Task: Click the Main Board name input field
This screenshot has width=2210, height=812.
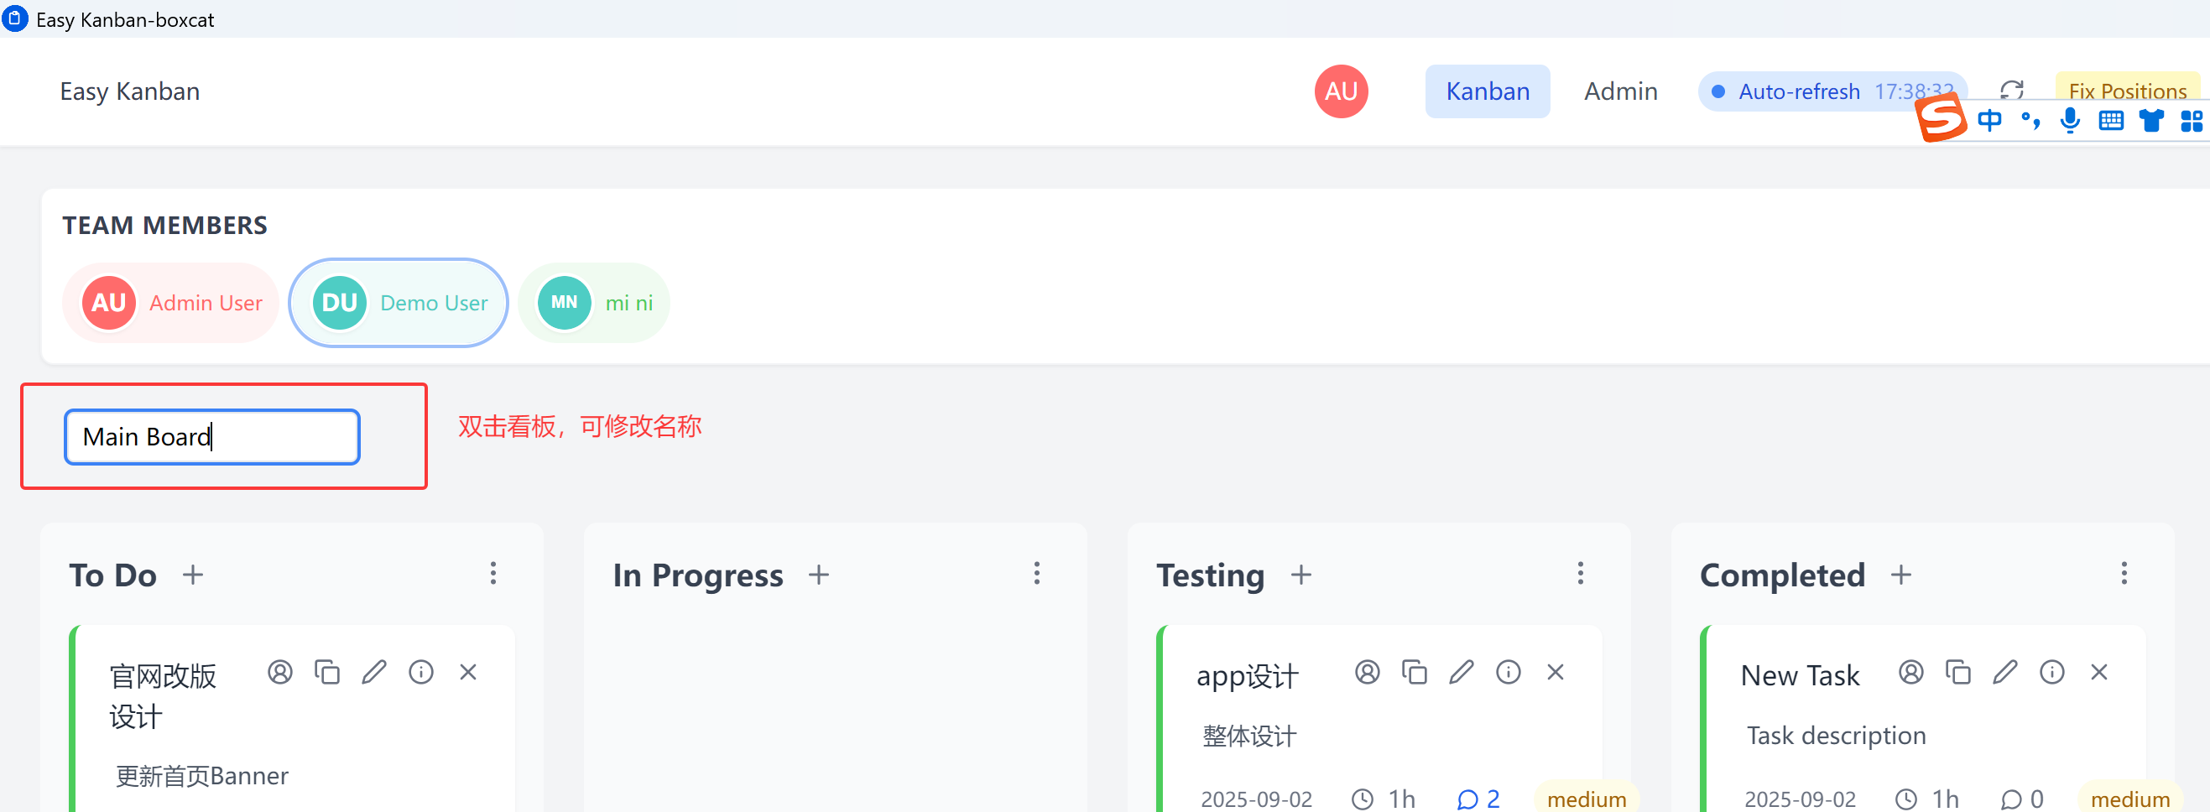Action: 212,436
